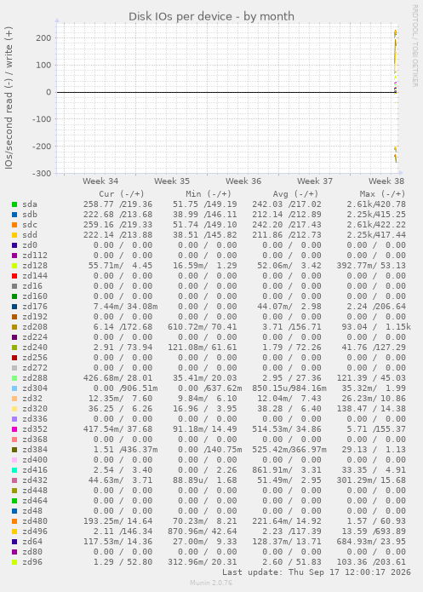Click the zd496 avg value '2.23 /117.39'

click(292, 531)
